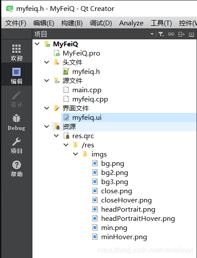The image size is (197, 258).
Task: Select the main.cpp file name
Action: coord(87,90)
